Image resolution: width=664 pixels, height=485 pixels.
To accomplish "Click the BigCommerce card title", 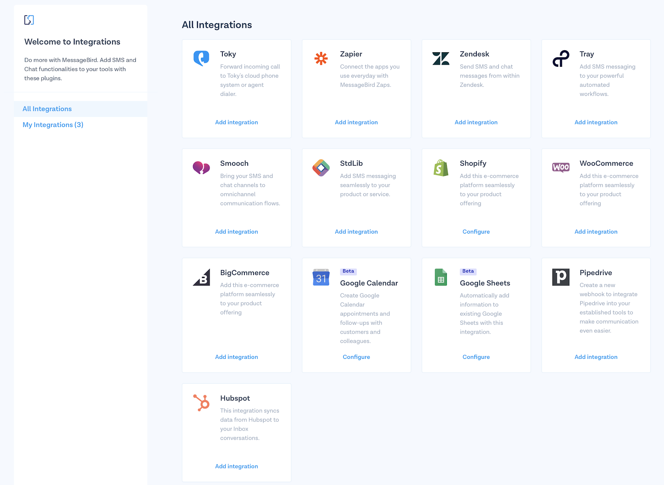I will tap(244, 273).
